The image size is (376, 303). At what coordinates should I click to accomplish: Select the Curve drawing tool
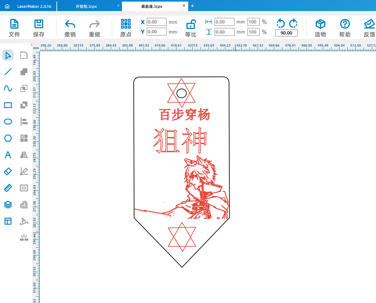(8, 89)
